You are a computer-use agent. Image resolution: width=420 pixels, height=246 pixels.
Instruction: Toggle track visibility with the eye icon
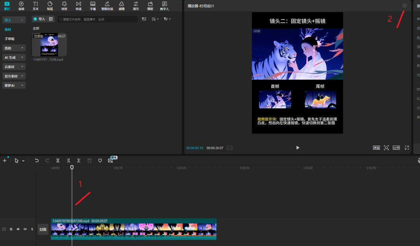pyautogui.click(x=18, y=229)
